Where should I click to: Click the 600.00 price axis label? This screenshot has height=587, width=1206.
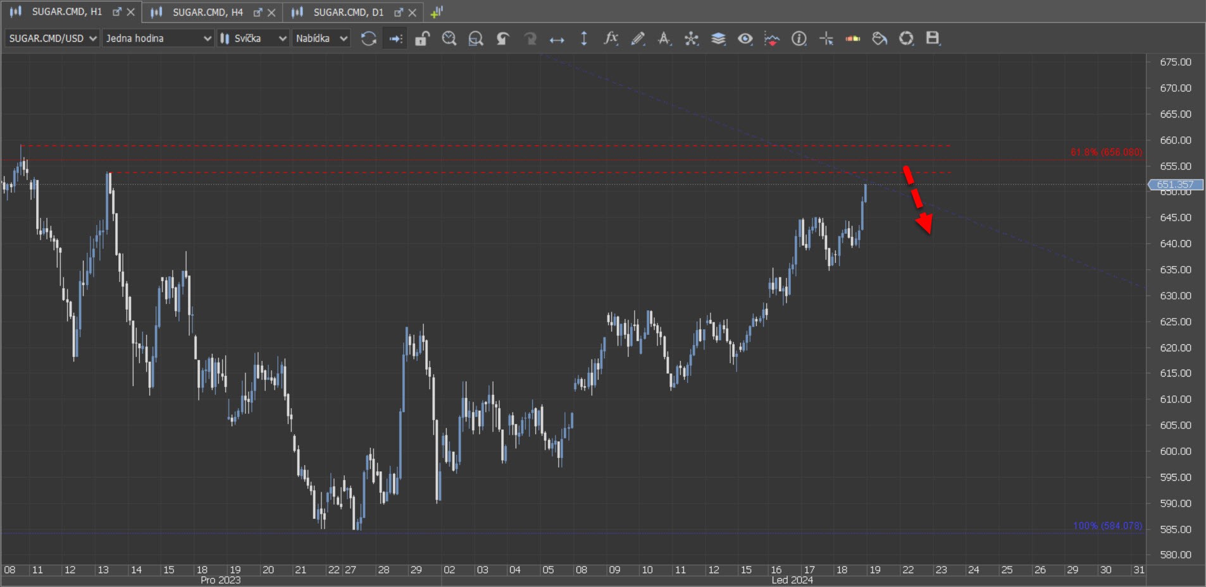coord(1175,451)
